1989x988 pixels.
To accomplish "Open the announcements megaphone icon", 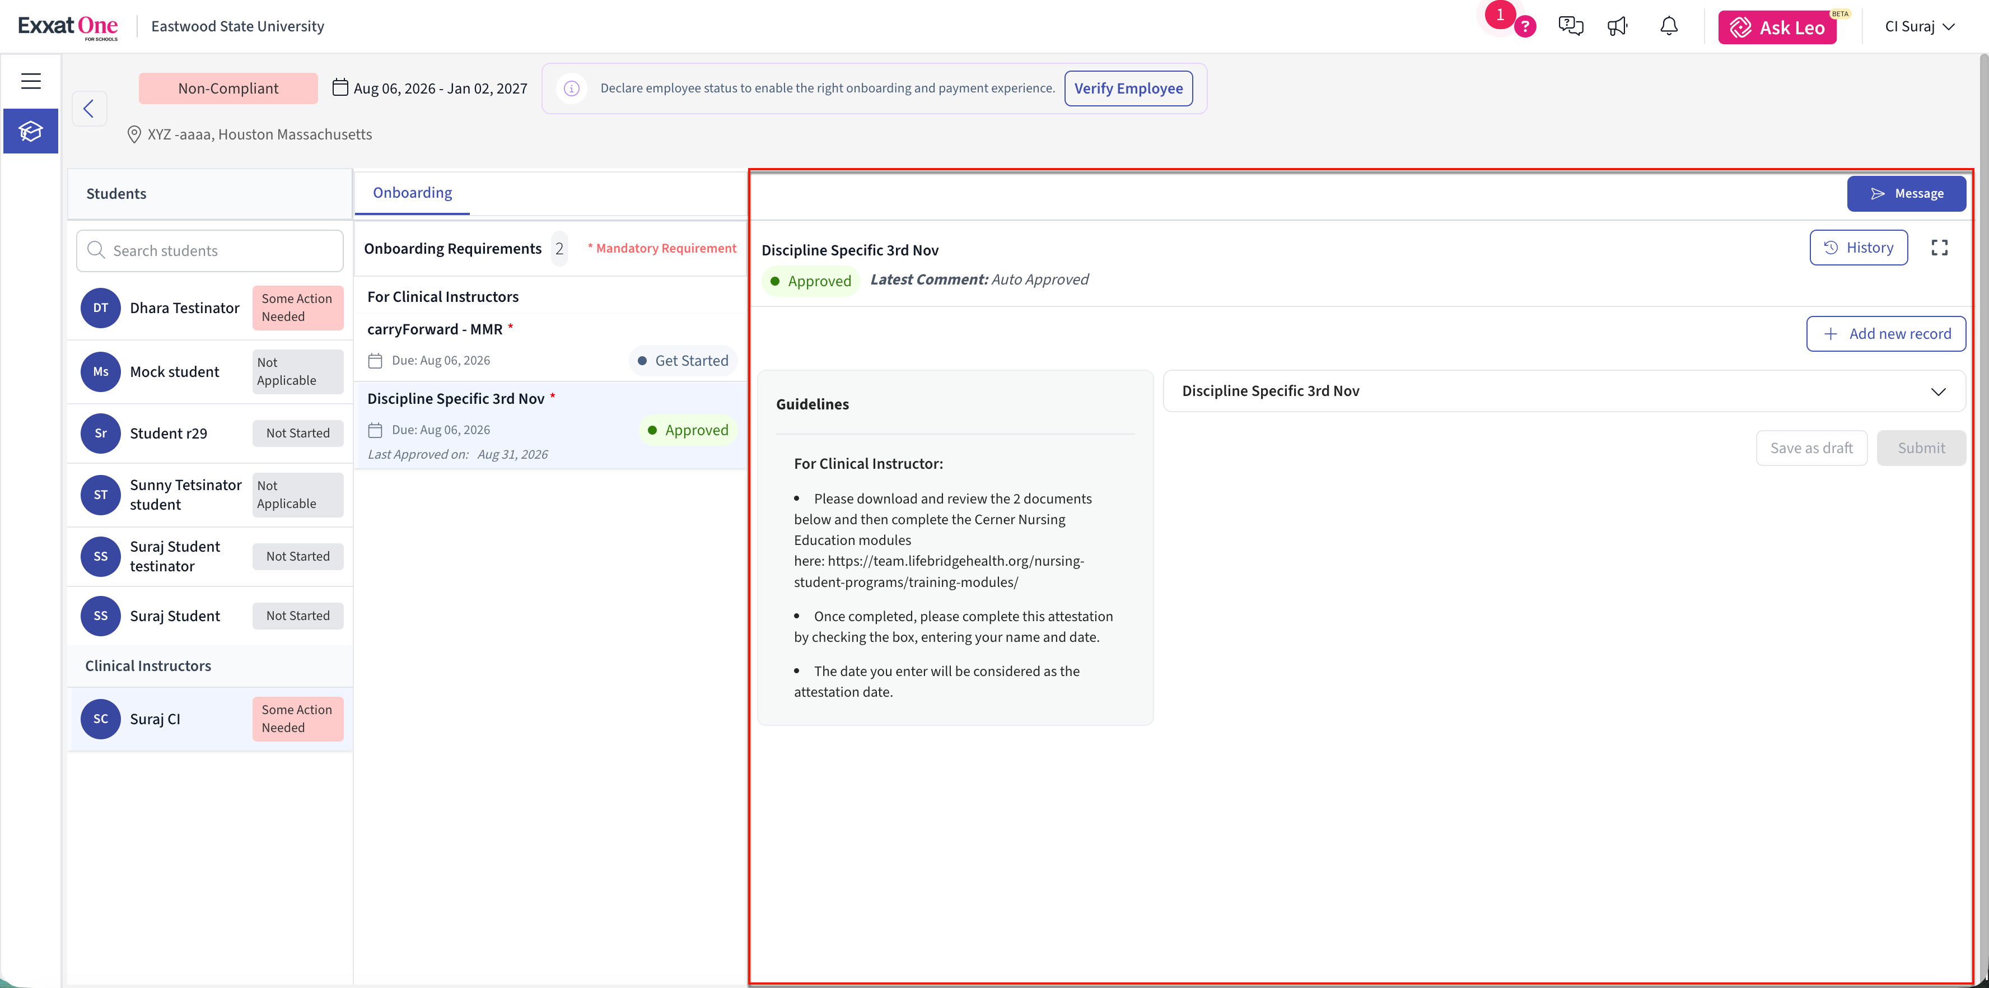I will click(1618, 26).
